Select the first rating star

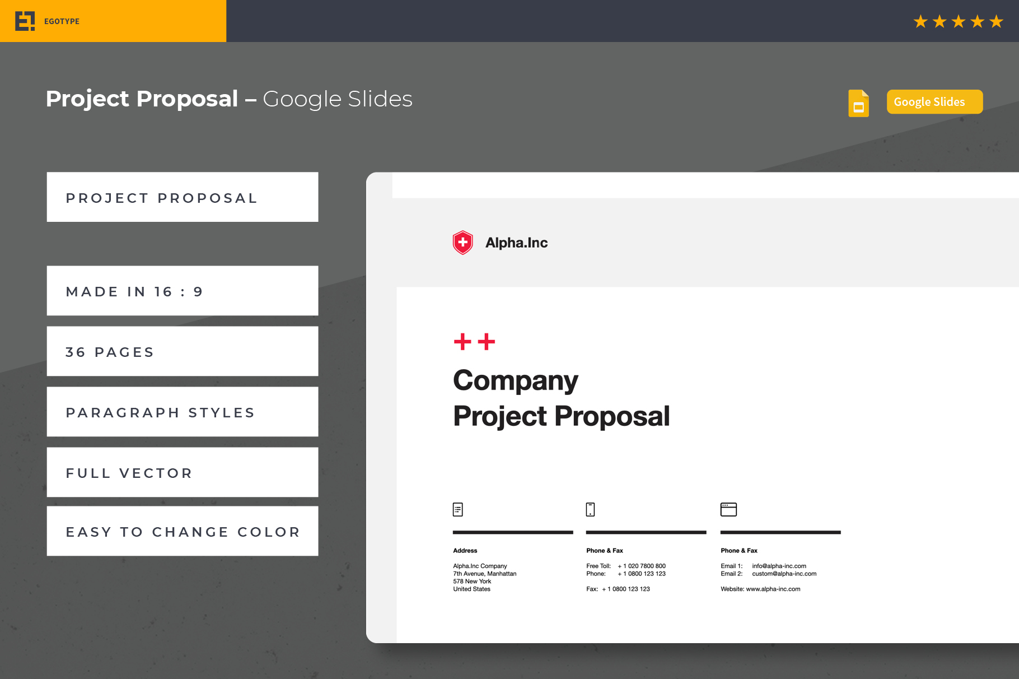coord(920,21)
